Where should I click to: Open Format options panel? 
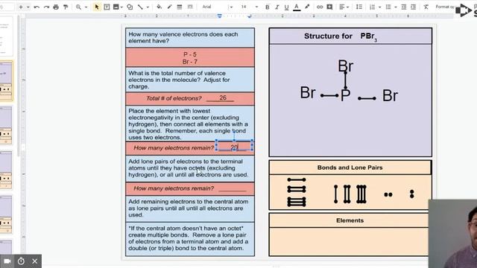pos(445,7)
